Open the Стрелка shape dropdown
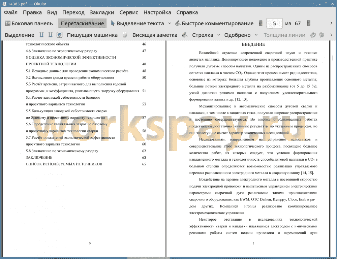The image size is (337, 259). [219, 35]
